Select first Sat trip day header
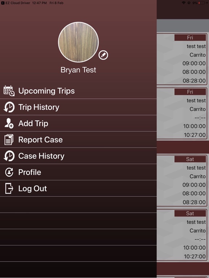This screenshot has height=278, width=209. click(190, 159)
